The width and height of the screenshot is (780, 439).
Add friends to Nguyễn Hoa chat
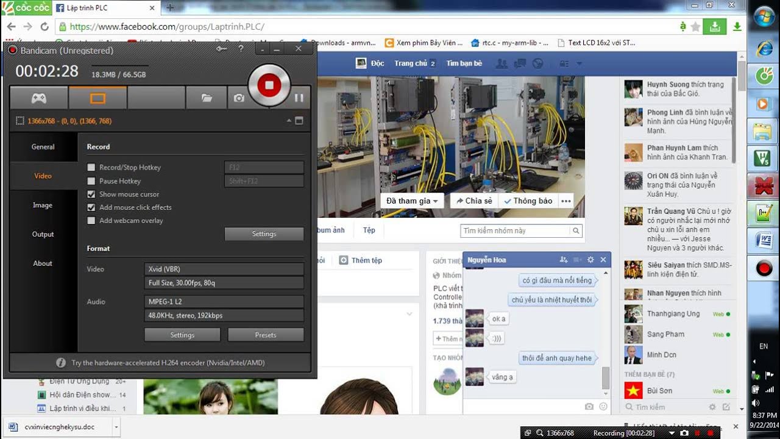coord(564,260)
